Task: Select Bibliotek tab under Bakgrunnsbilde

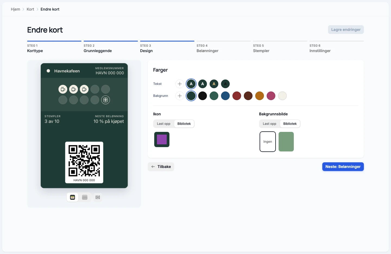Action: click(x=290, y=124)
